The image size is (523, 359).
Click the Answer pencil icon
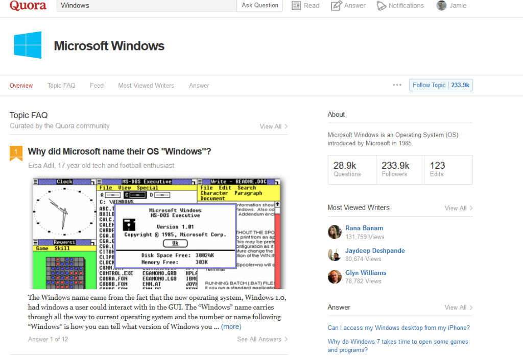click(336, 6)
